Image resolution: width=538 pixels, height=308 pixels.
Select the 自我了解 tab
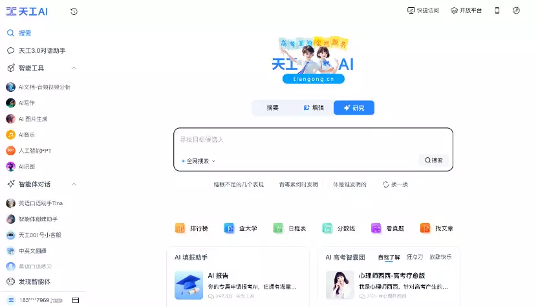click(389, 257)
